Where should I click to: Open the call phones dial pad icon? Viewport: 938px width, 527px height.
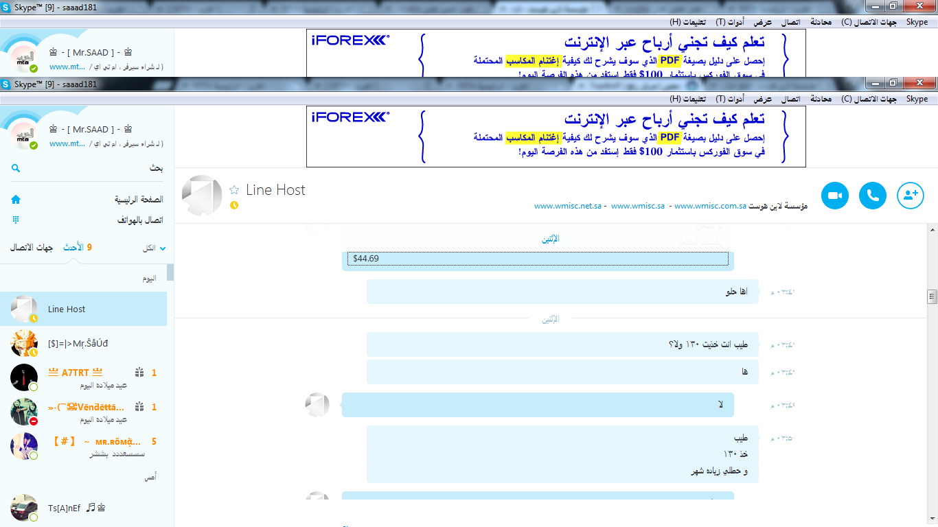click(x=16, y=220)
